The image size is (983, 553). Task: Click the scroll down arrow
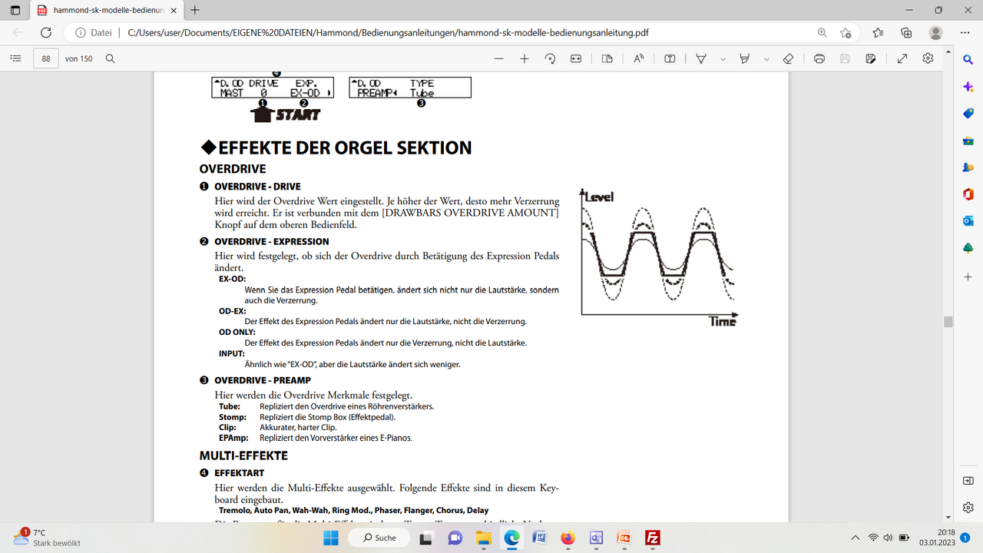point(948,517)
